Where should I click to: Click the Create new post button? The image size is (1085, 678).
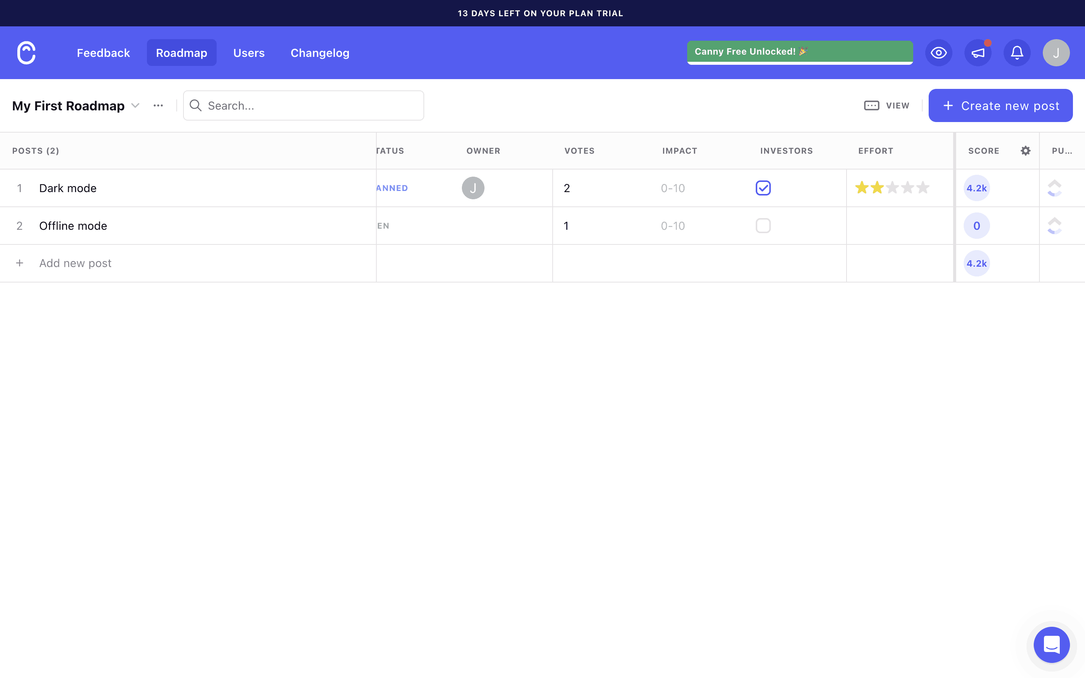pos(1000,106)
